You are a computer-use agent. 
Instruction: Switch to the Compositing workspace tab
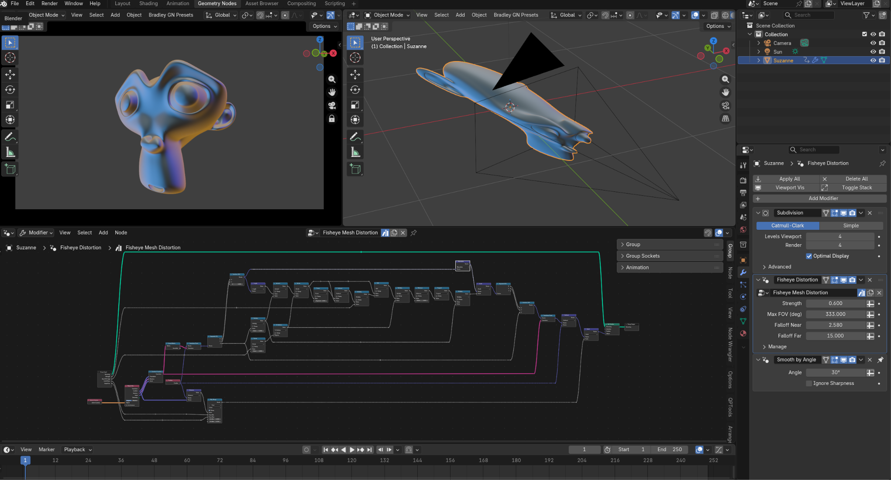tap(301, 3)
